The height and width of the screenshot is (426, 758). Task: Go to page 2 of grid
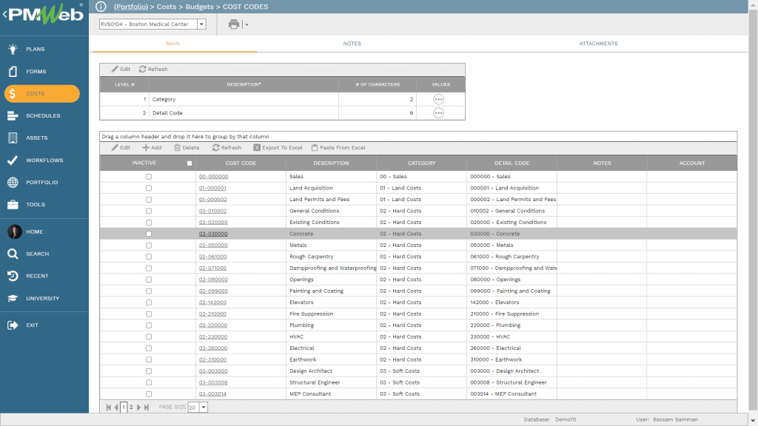coord(131,408)
